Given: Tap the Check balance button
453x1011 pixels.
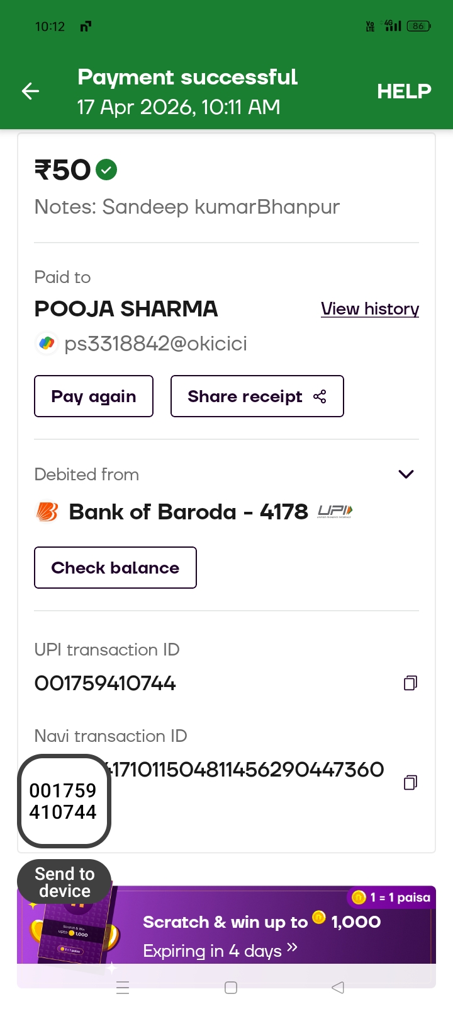Looking at the screenshot, I should pos(115,567).
